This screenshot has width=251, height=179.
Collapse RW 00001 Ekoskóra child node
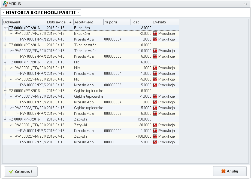11,33
